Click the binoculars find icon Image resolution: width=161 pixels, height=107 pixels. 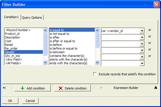point(156,88)
